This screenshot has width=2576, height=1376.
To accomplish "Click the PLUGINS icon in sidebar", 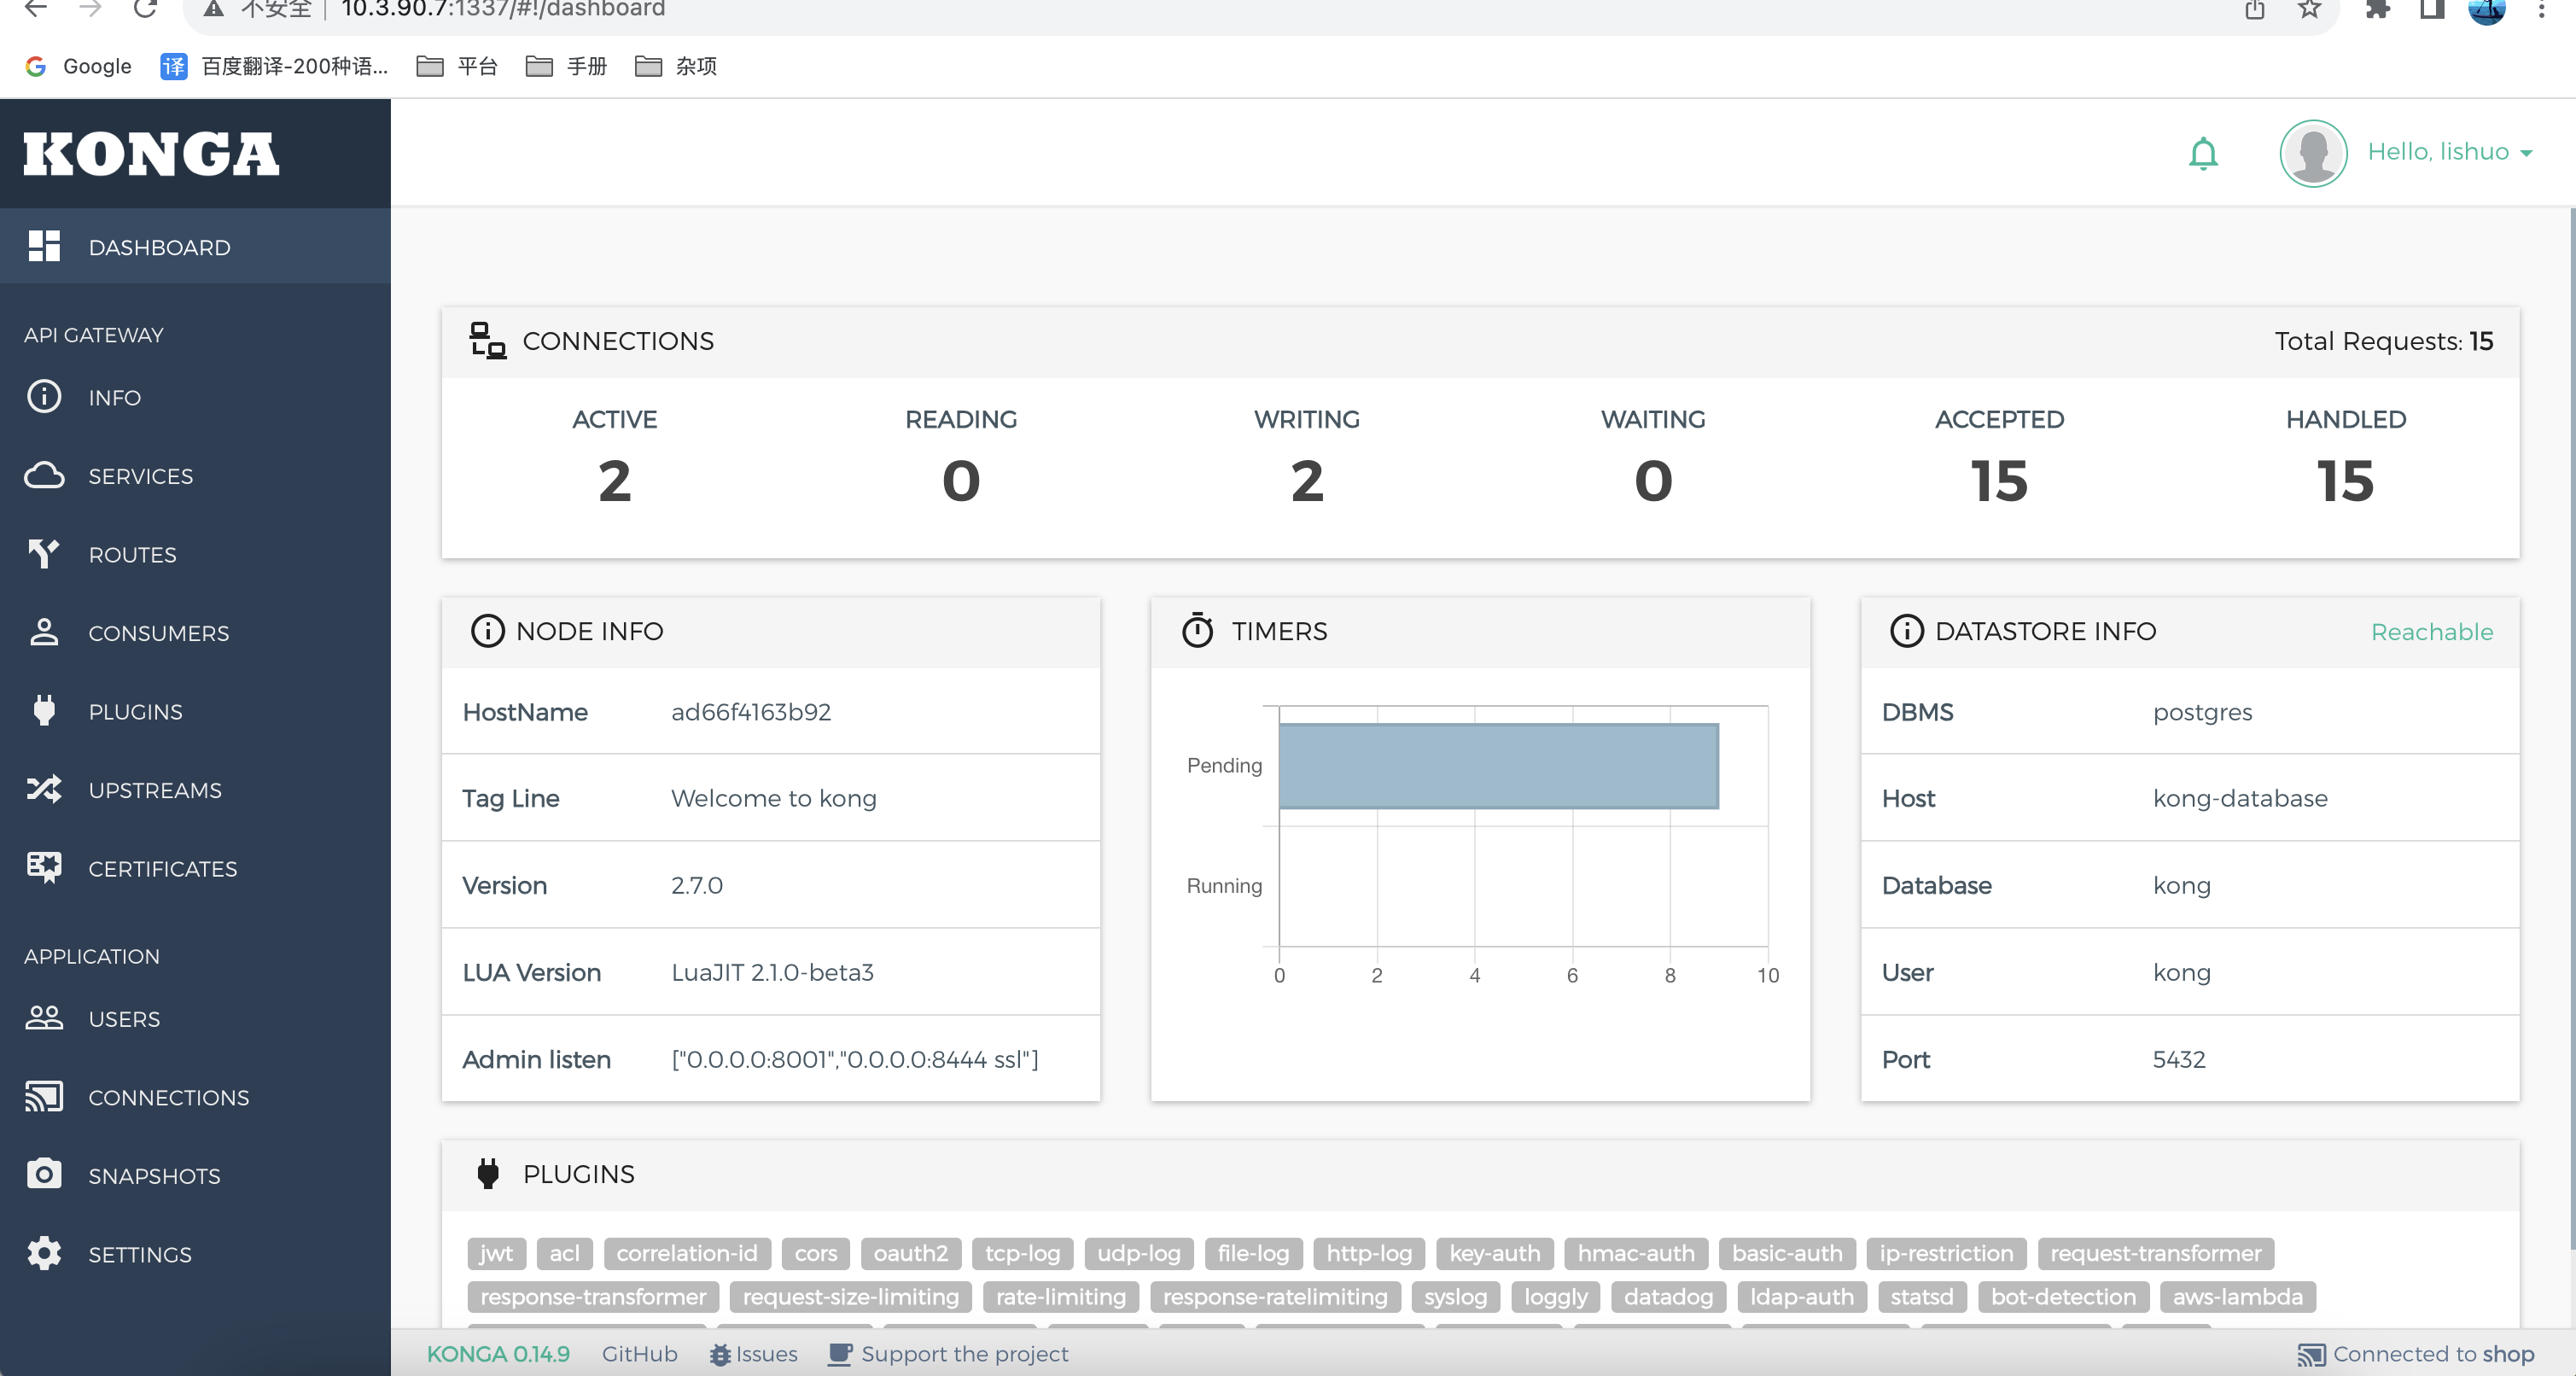I will pos(44,712).
